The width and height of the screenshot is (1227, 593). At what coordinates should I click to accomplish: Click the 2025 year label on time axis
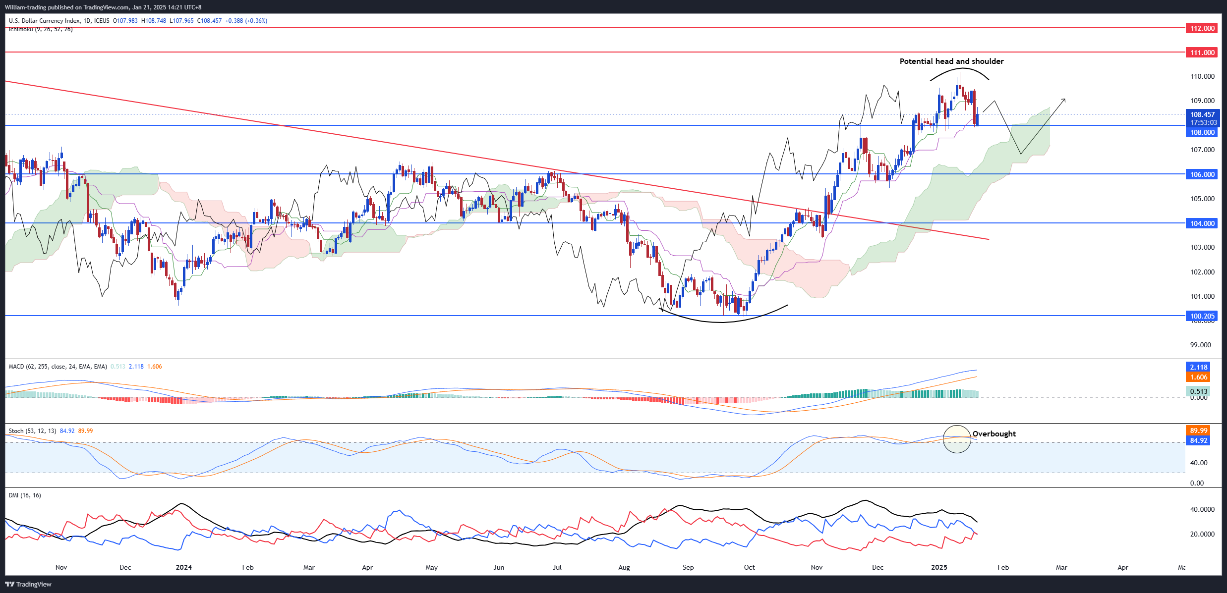(939, 567)
